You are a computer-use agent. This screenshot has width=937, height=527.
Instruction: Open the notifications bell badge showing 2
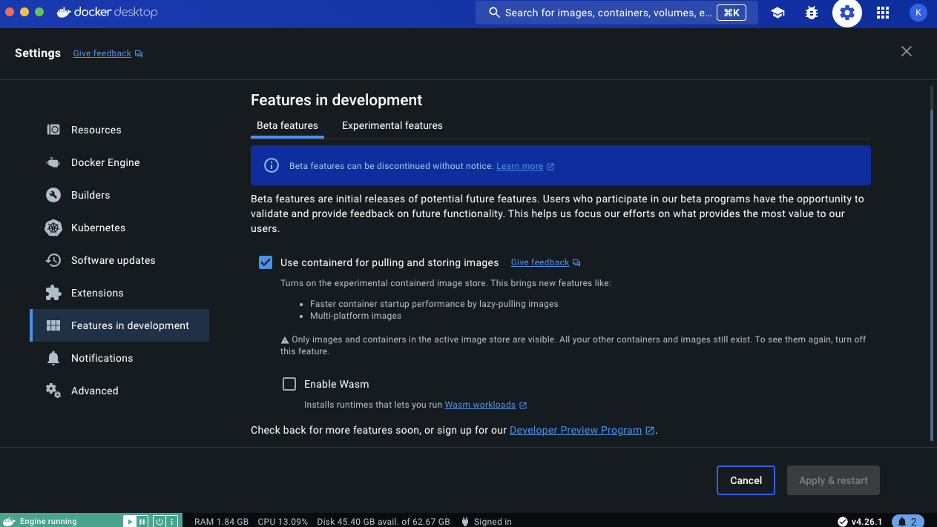pos(908,521)
